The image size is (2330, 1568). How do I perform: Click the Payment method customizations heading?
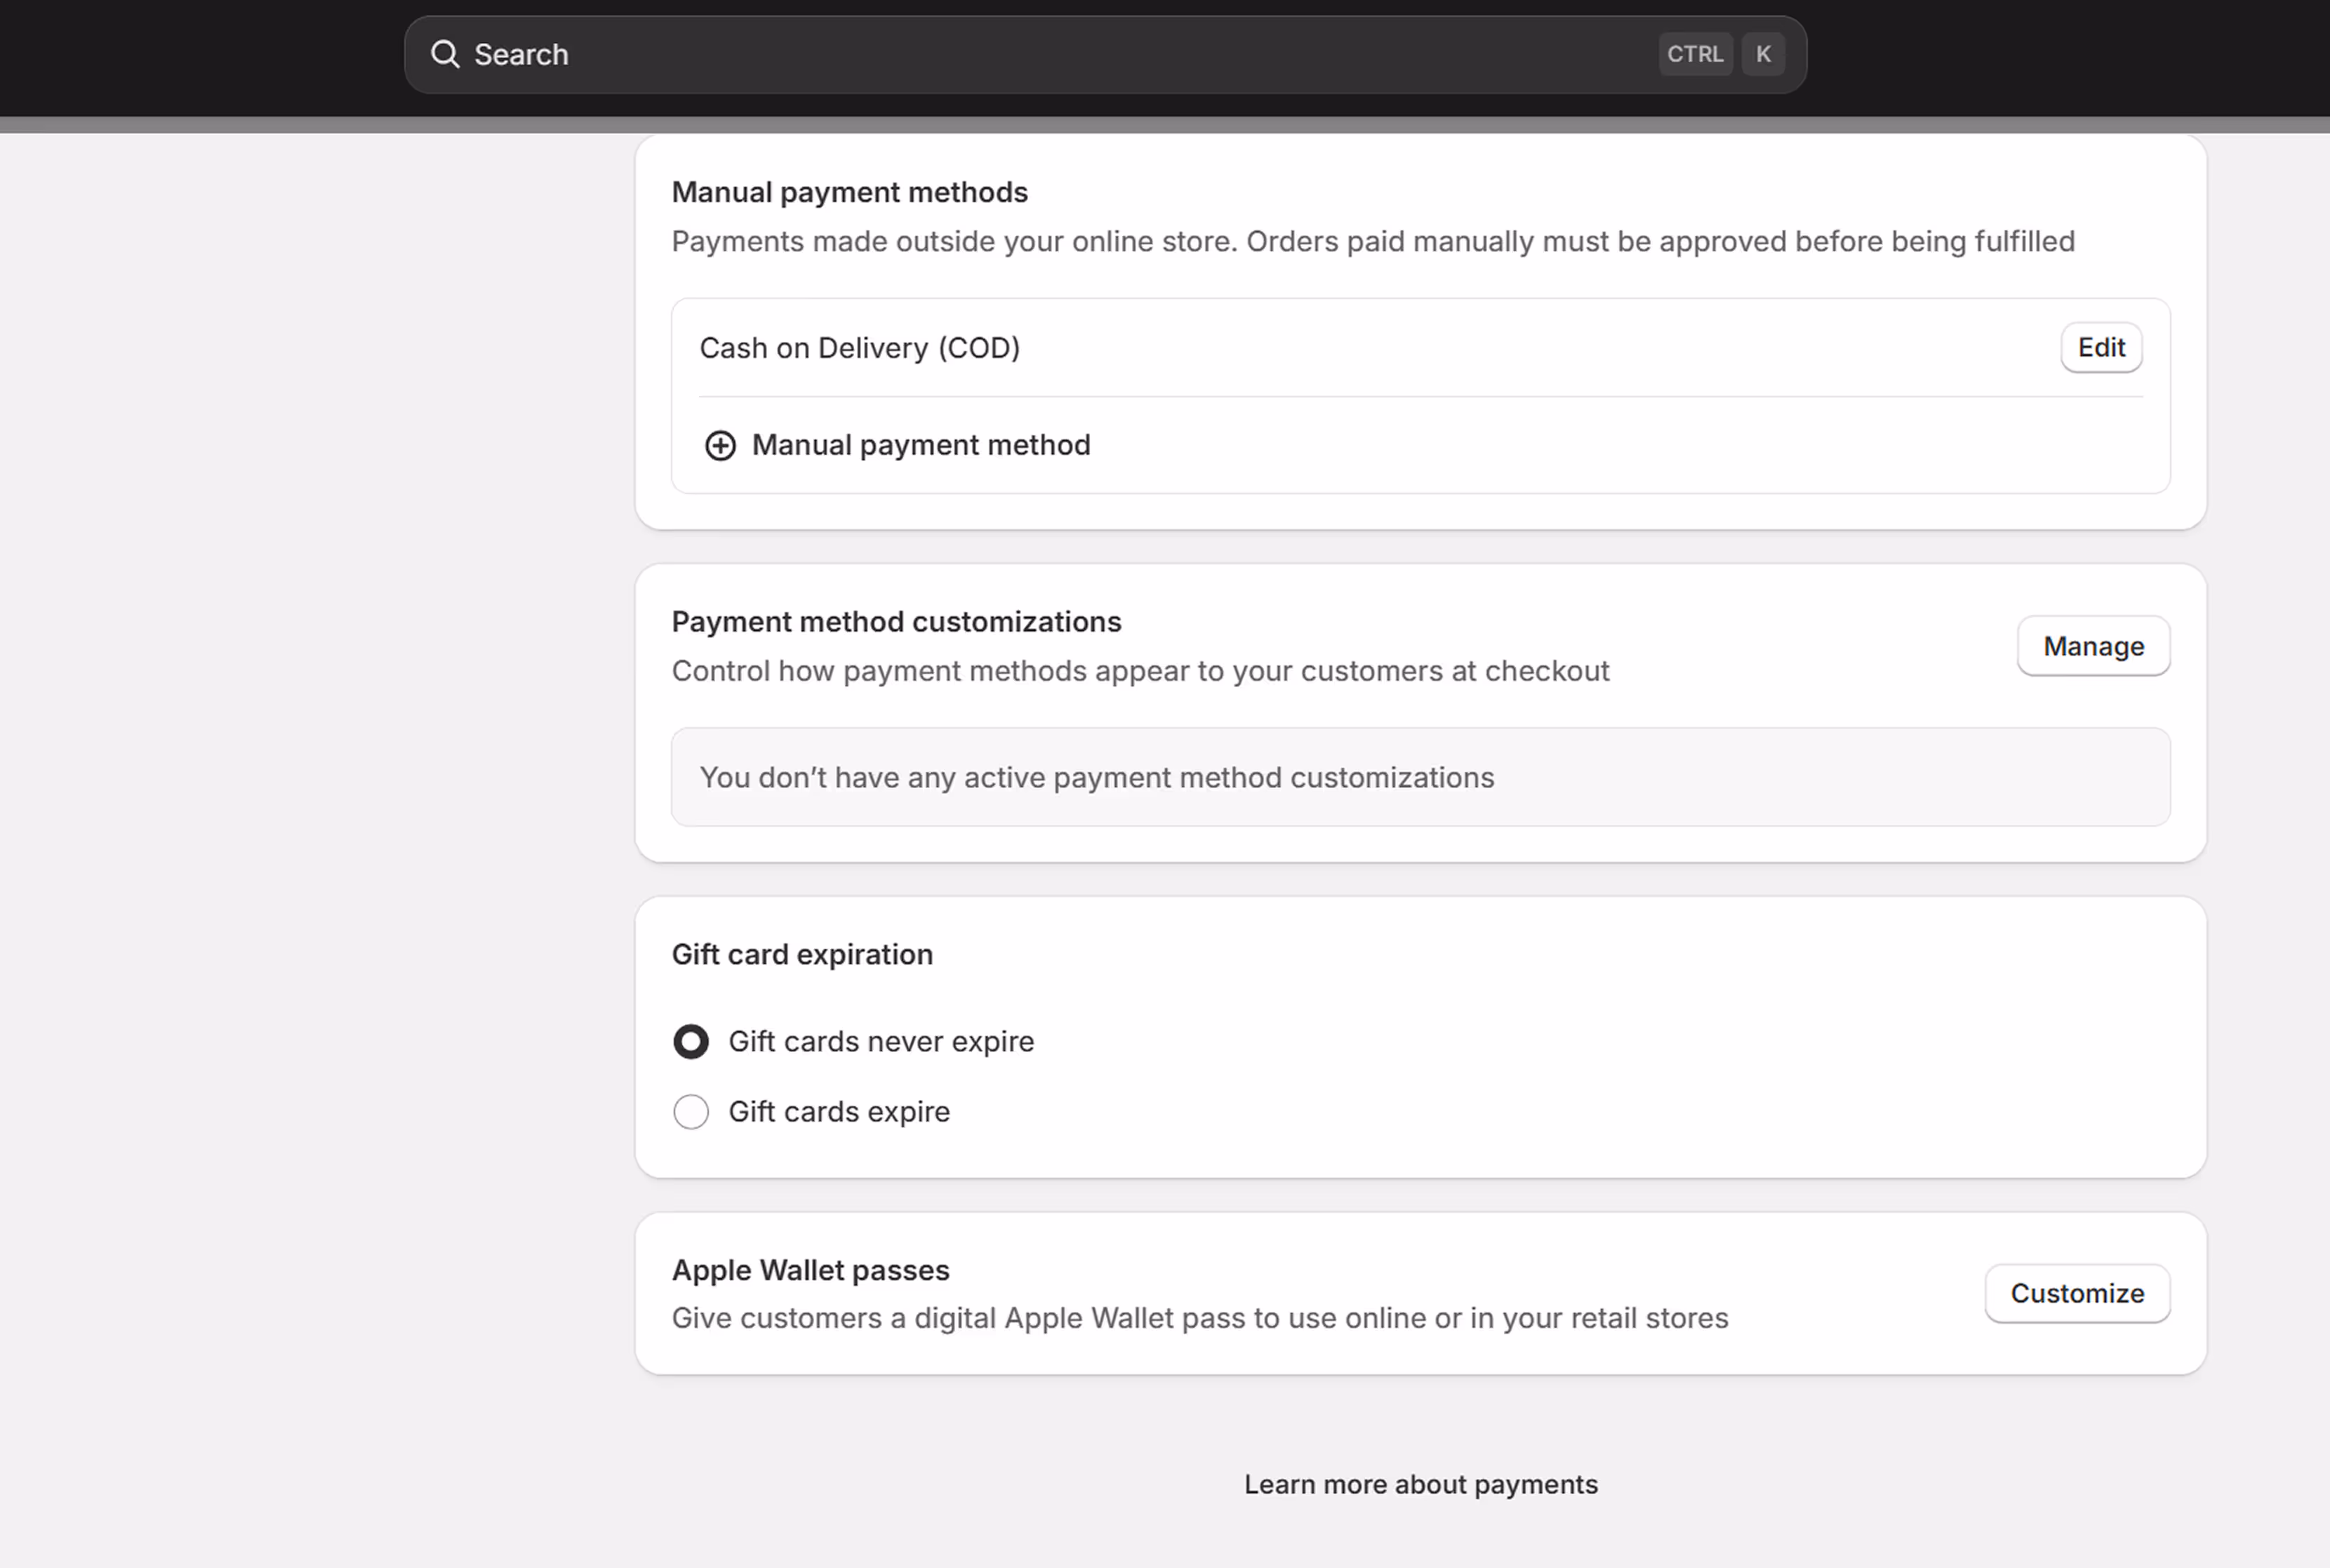pos(896,622)
